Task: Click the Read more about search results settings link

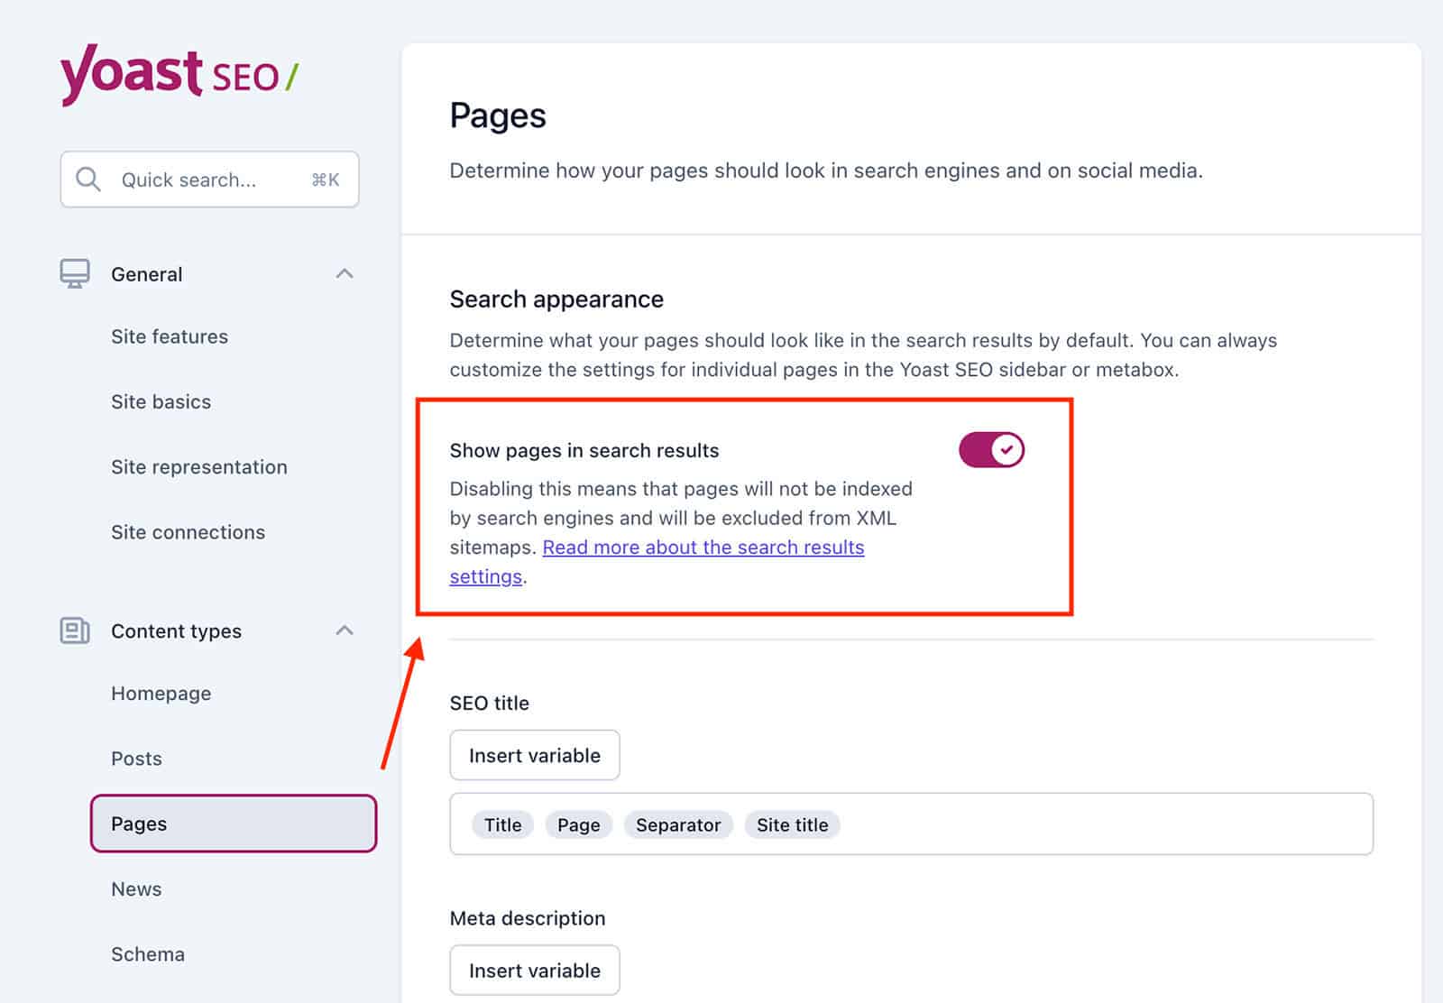Action: (x=703, y=547)
